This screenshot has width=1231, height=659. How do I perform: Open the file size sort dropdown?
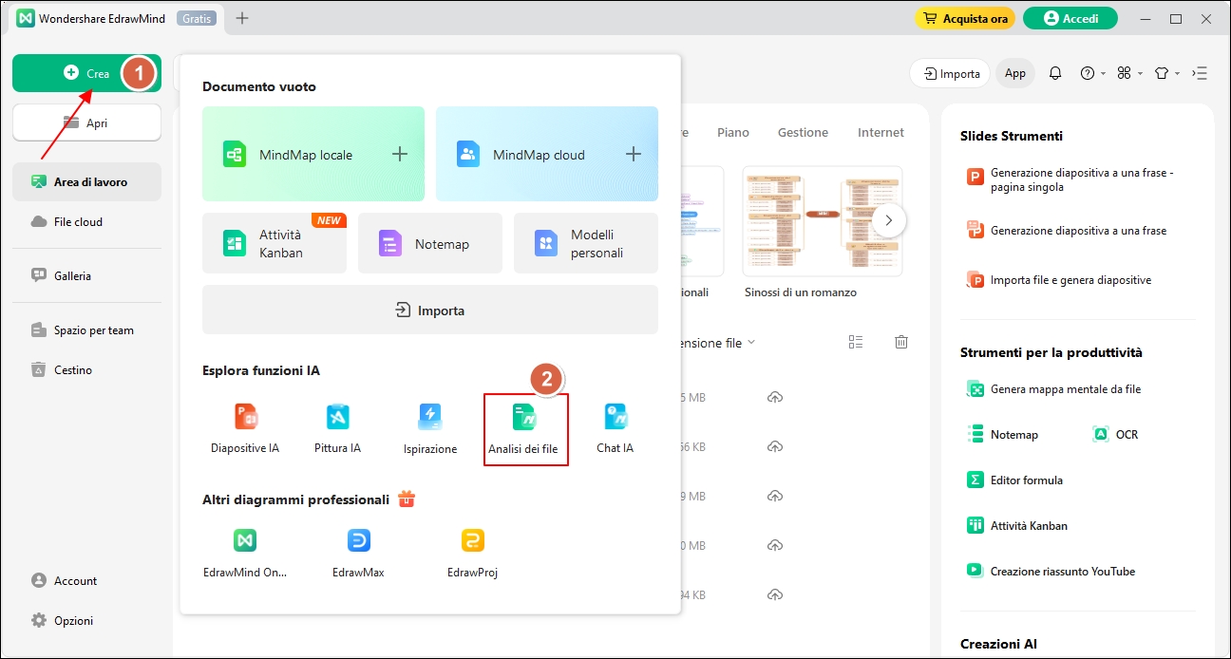click(x=718, y=343)
